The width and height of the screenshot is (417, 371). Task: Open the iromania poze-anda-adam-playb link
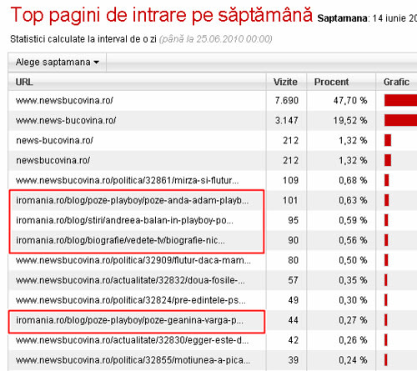click(x=133, y=200)
